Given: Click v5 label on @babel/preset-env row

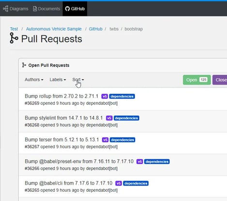Looking at the screenshot, I should (x=139, y=162).
